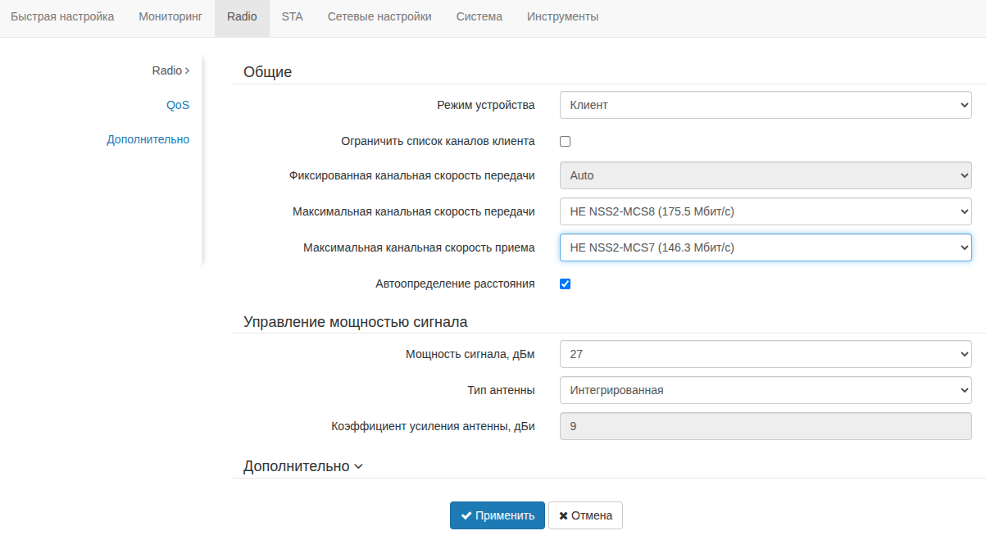Click the cross icon on Отмена button
This screenshot has width=986, height=549.
tap(563, 516)
